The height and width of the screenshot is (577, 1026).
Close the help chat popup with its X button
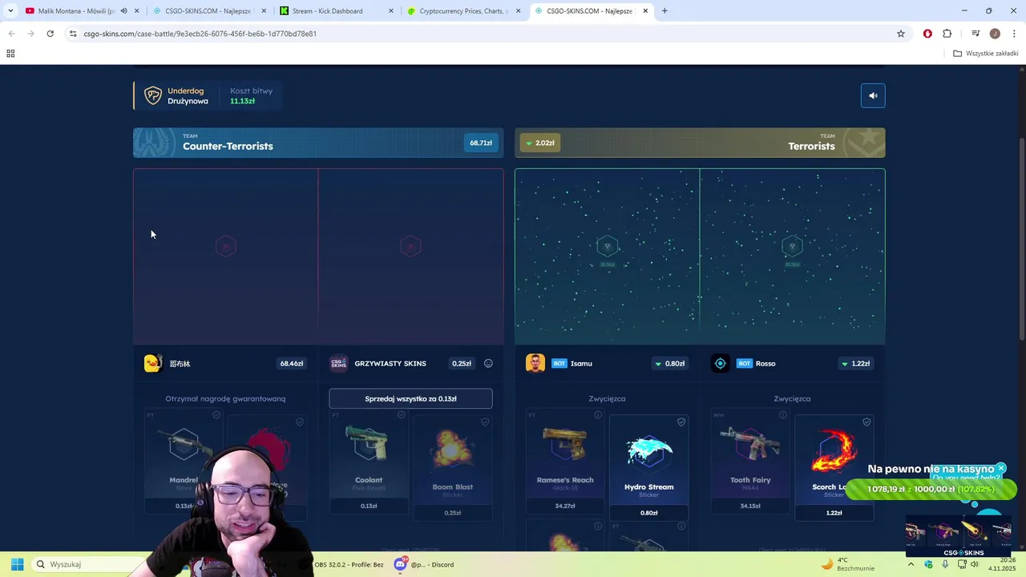(1001, 468)
